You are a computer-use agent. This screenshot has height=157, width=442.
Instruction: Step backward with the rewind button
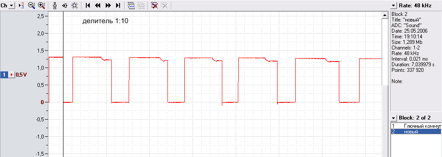98,5
